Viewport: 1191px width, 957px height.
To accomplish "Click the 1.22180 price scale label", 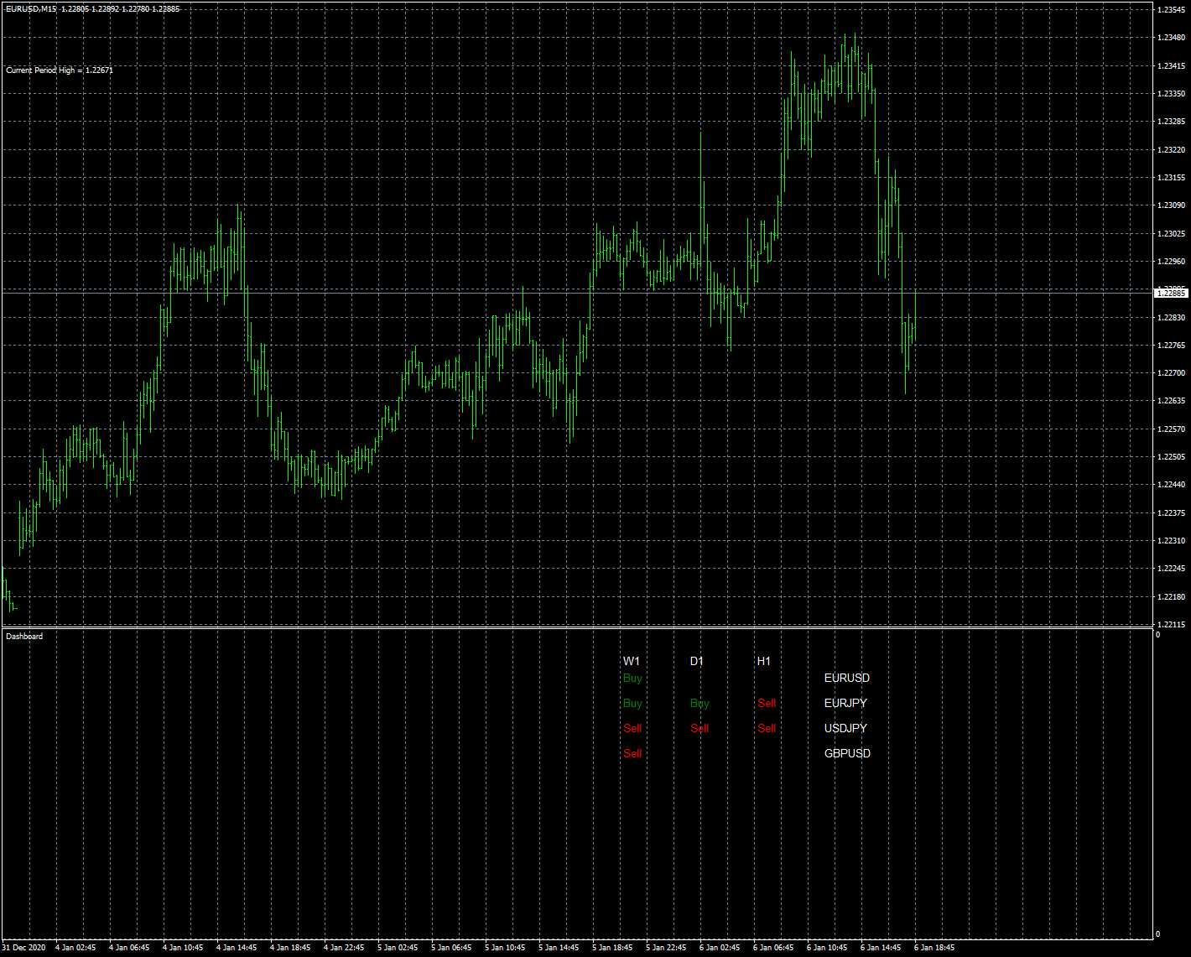I will pos(1172,597).
